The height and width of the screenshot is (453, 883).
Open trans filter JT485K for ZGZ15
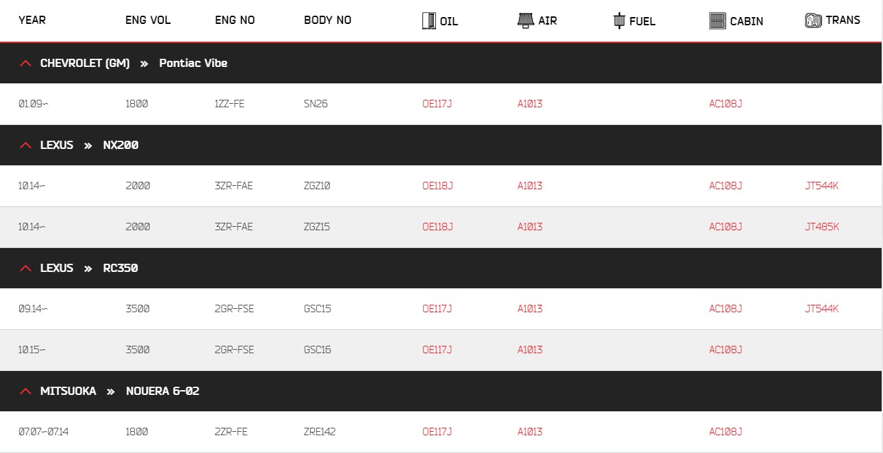click(822, 227)
